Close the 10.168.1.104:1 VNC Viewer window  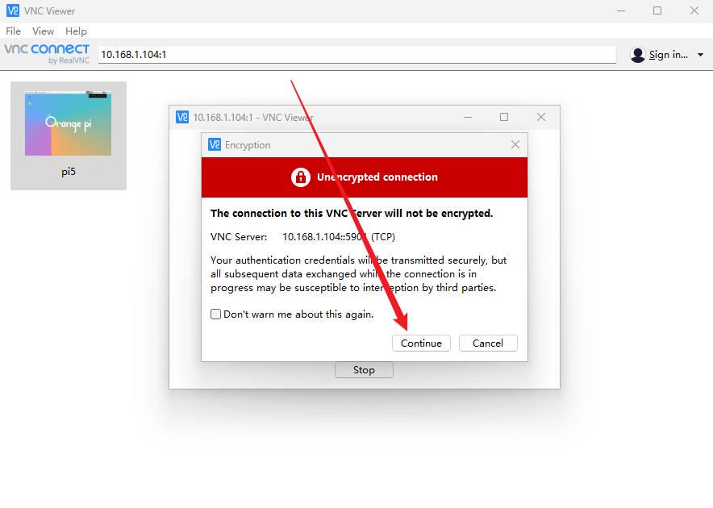(x=541, y=117)
